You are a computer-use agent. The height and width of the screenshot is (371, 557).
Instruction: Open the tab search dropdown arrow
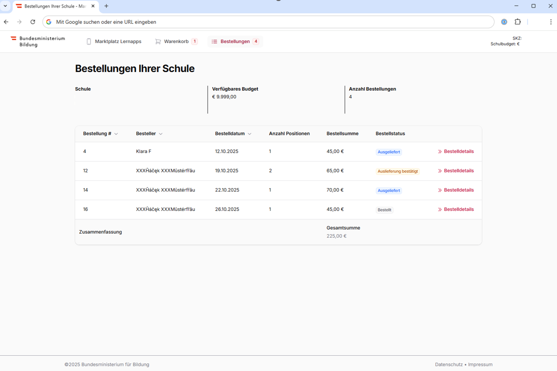click(5, 6)
